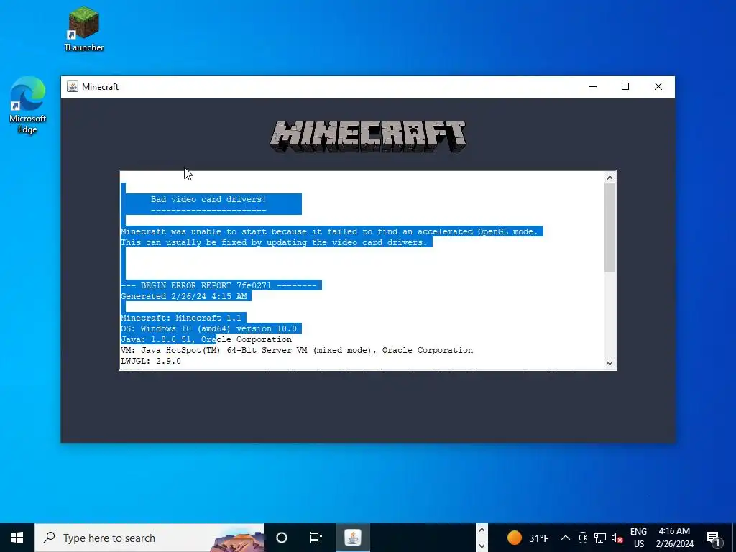This screenshot has height=552, width=736.
Task: Maximize the Minecraft window
Action: point(625,86)
